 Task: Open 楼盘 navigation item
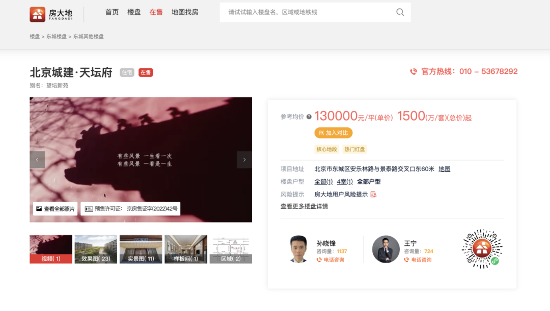pos(134,12)
